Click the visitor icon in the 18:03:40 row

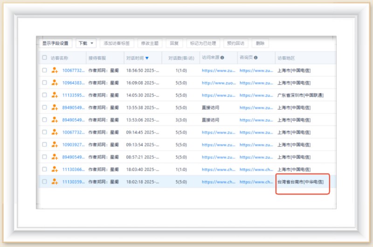[x=55, y=169]
